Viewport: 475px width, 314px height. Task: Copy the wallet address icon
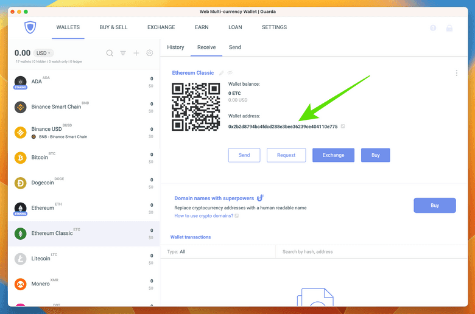pyautogui.click(x=343, y=127)
